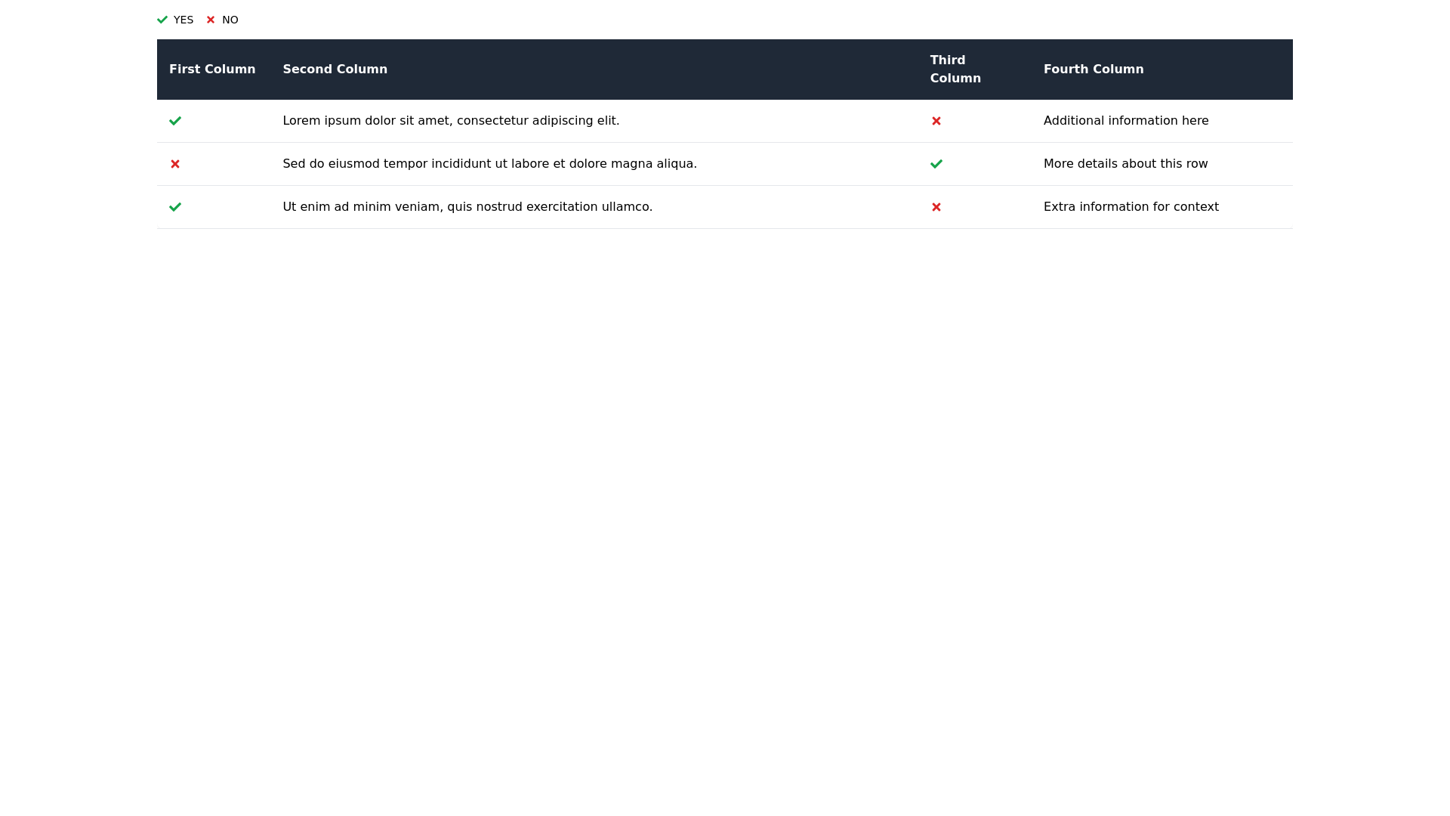Screen dimensions: 1450x816
Task: Click the Sed do eiusmod tempor row text
Action: click(x=489, y=164)
